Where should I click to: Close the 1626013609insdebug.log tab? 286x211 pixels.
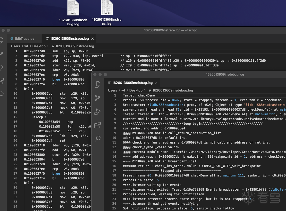click(156, 83)
